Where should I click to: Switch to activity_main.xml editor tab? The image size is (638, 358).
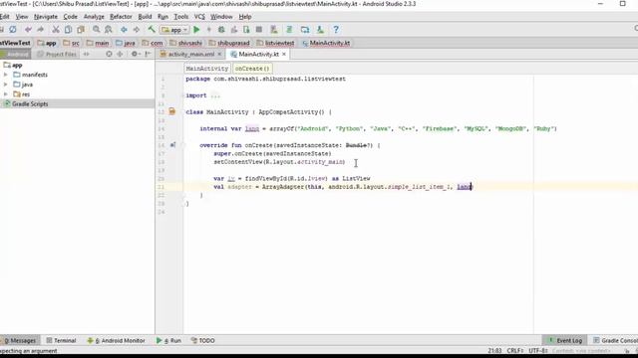pyautogui.click(x=190, y=54)
